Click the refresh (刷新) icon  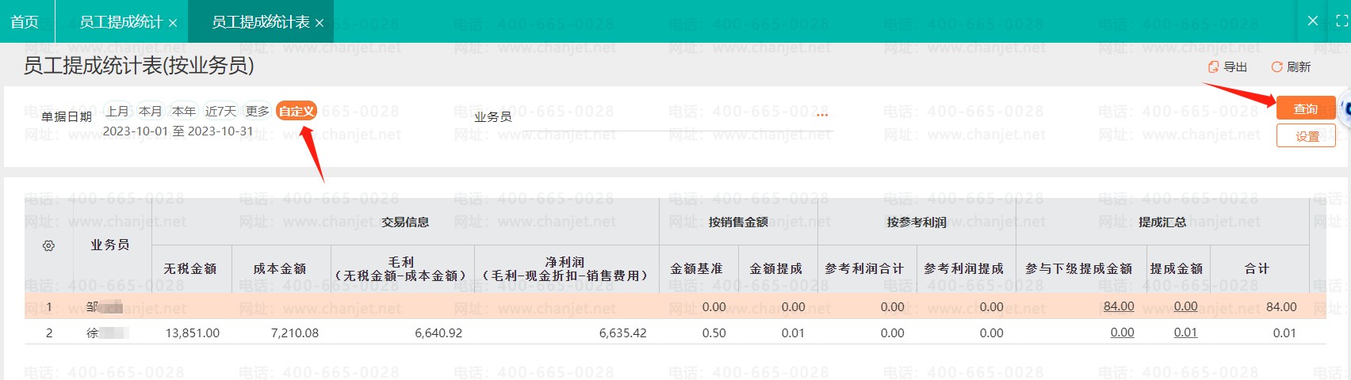(x=1276, y=67)
